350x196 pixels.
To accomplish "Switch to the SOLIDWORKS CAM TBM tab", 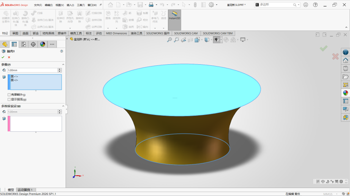I will coord(218,34).
